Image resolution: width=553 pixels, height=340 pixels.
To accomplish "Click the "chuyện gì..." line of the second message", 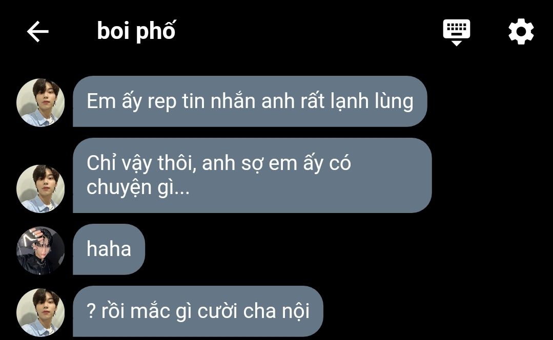I will tap(138, 188).
